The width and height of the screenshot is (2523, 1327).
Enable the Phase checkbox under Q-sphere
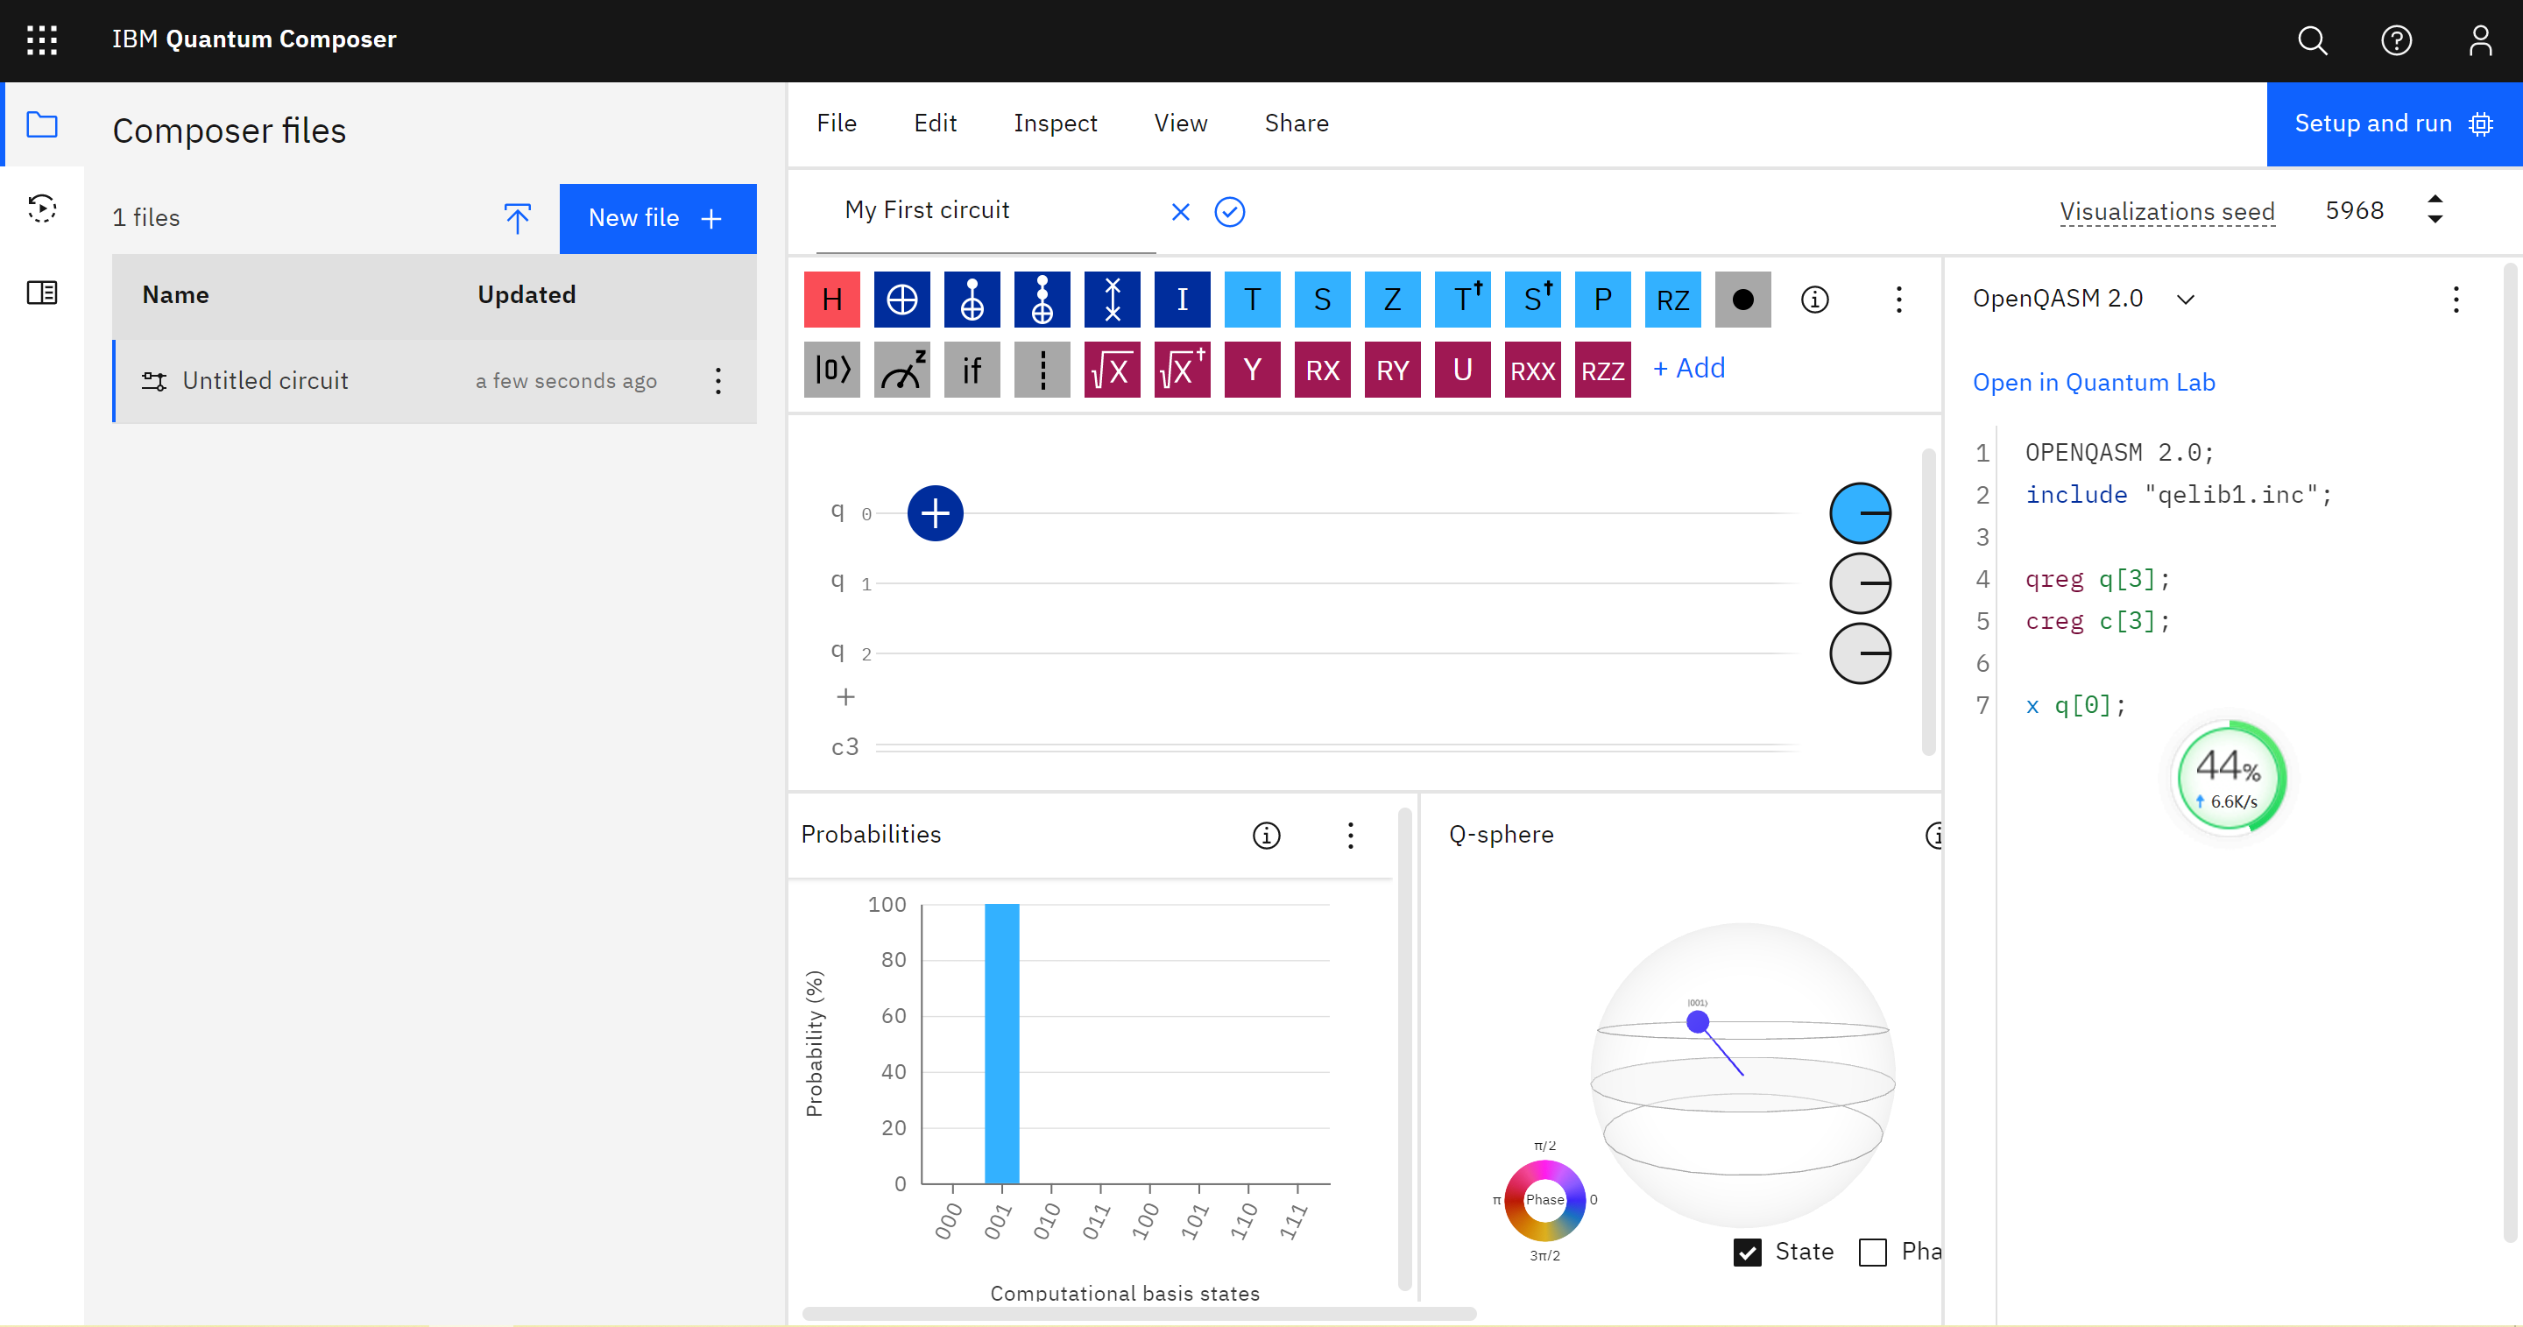(x=1874, y=1252)
